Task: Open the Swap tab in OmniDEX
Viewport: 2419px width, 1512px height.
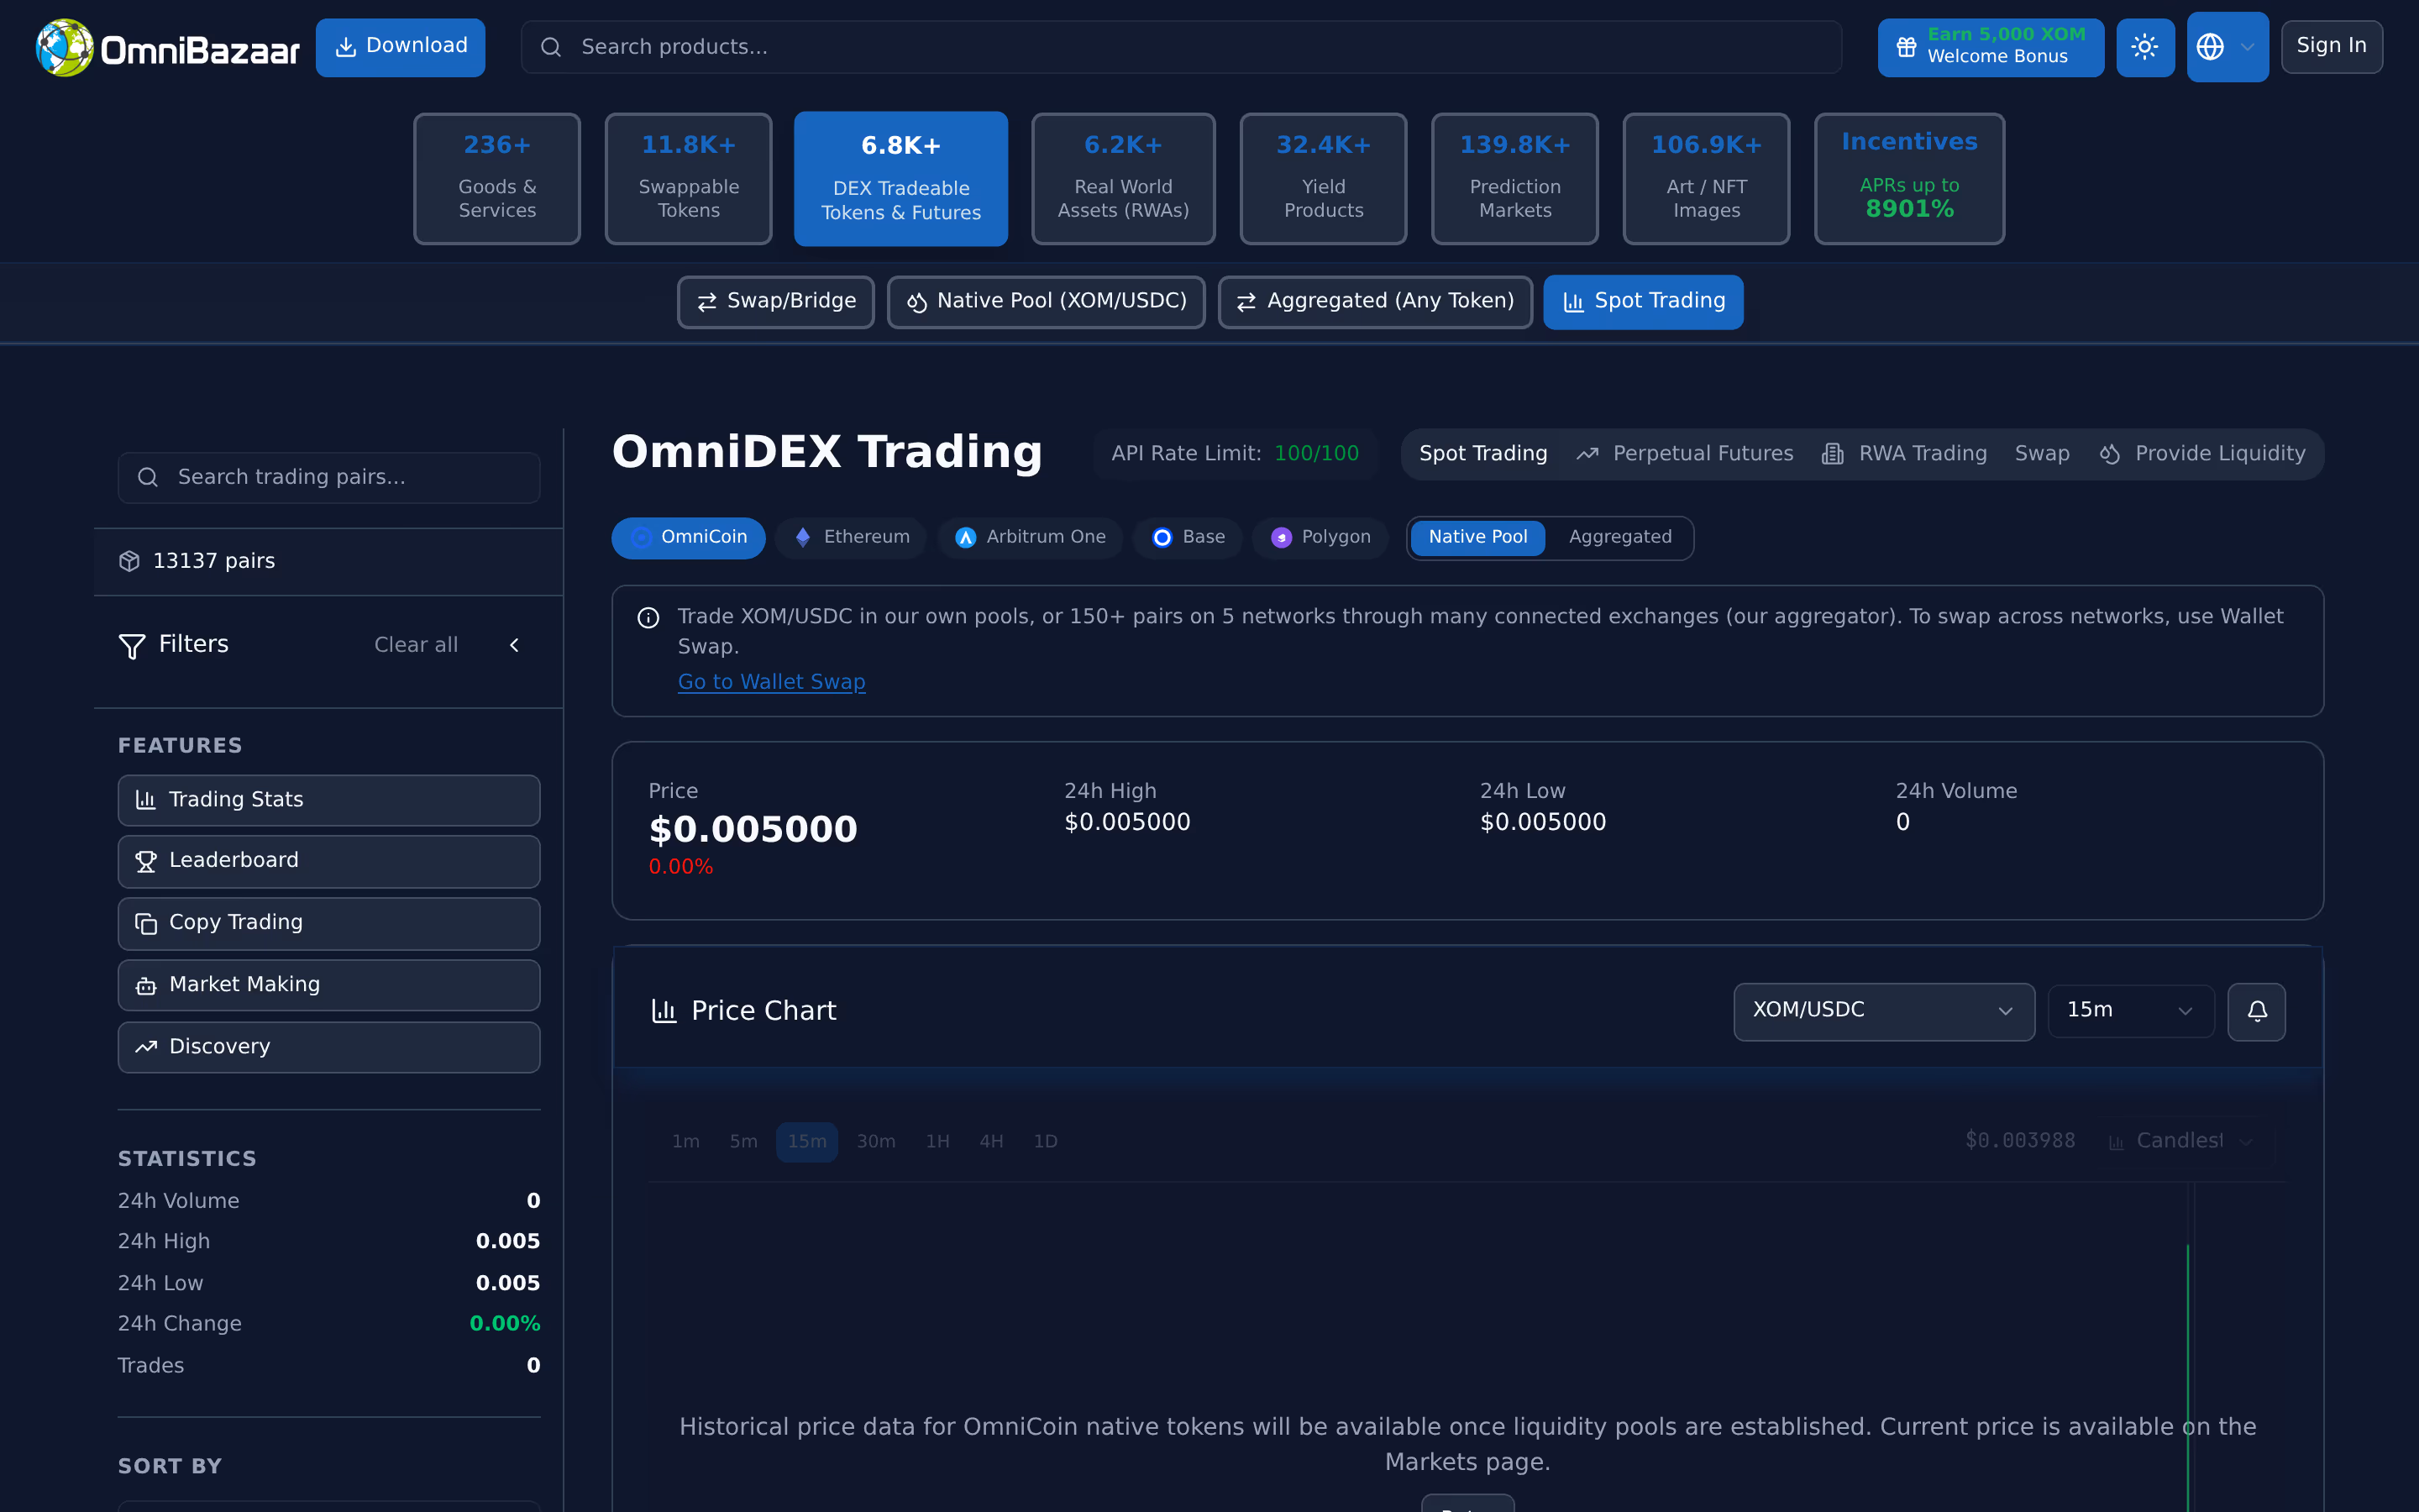Action: (2042, 454)
